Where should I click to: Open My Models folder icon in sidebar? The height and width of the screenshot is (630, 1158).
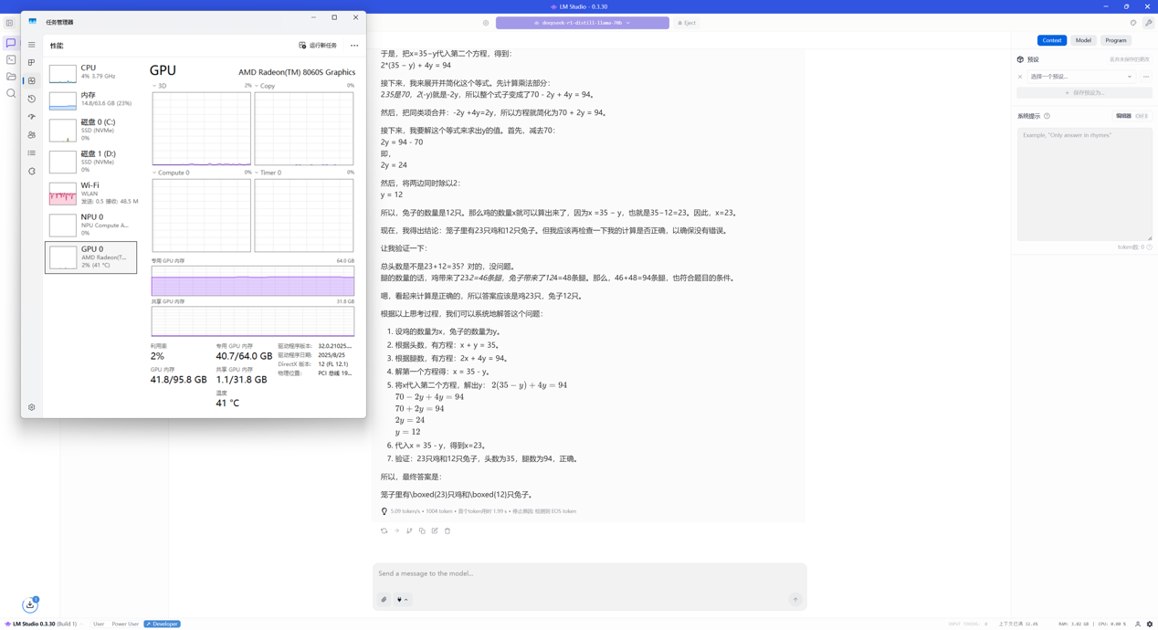(x=11, y=77)
